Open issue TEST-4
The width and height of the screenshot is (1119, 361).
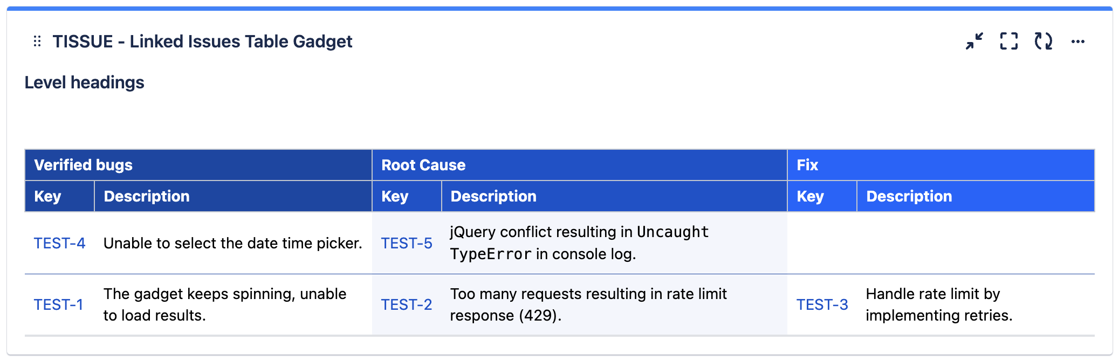click(x=59, y=243)
